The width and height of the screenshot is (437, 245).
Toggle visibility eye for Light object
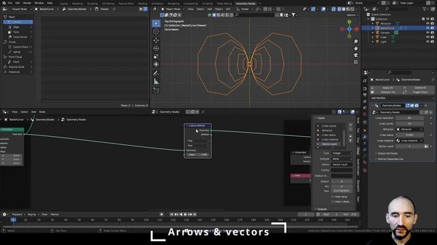pos(427,42)
